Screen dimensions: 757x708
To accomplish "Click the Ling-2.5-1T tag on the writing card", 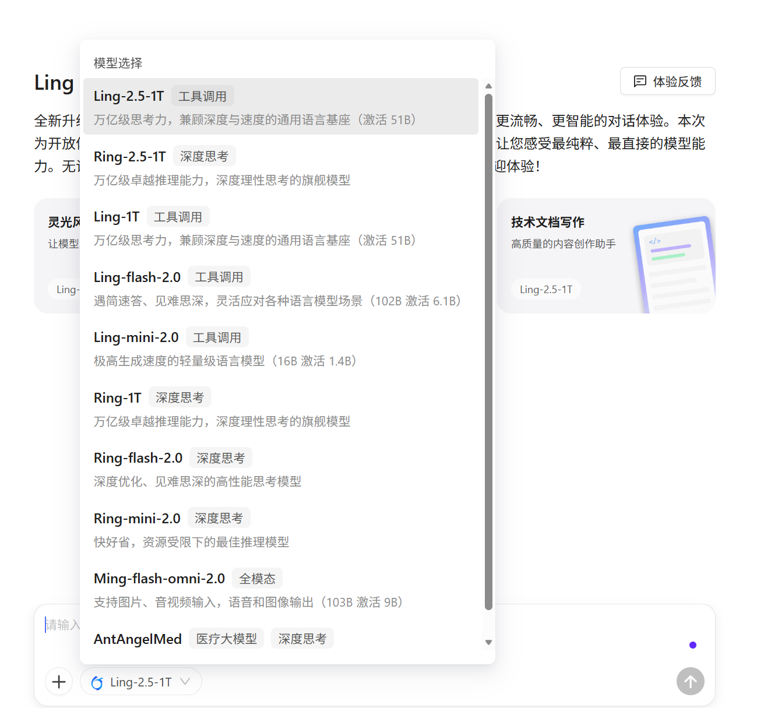I will (546, 289).
